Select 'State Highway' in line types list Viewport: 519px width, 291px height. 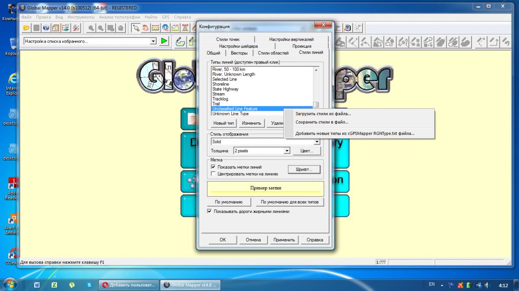coord(225,89)
